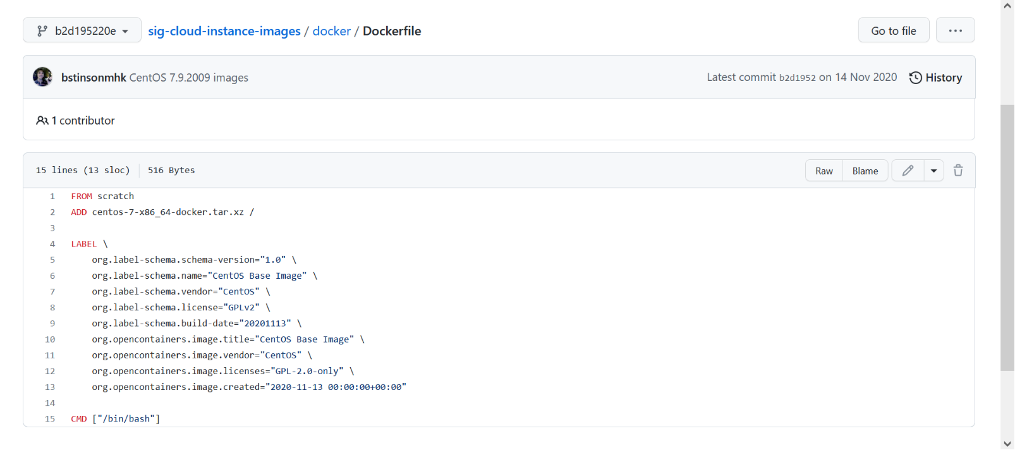1015x450 pixels.
Task: Open the sig-cloud-instance-images repository link
Action: (x=224, y=31)
